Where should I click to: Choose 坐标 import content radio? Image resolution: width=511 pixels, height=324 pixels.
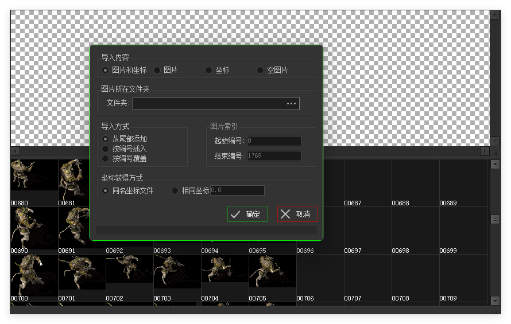pyautogui.click(x=218, y=70)
